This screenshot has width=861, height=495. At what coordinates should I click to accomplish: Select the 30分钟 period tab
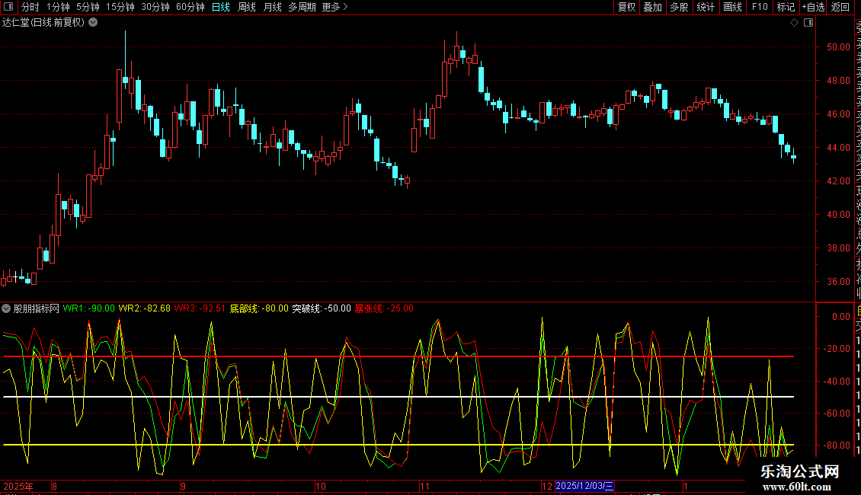click(155, 7)
